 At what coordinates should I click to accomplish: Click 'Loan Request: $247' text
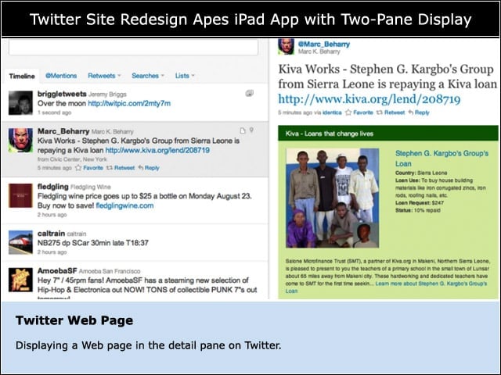(x=420, y=203)
